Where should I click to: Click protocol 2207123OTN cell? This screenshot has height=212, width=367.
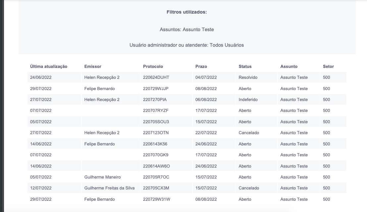(156, 133)
